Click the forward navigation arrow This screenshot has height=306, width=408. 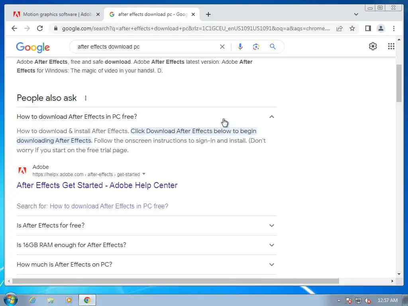click(27, 28)
